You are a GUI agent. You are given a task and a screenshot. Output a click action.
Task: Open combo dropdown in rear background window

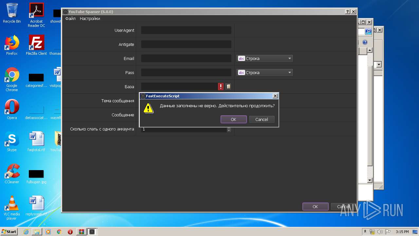[379, 65]
